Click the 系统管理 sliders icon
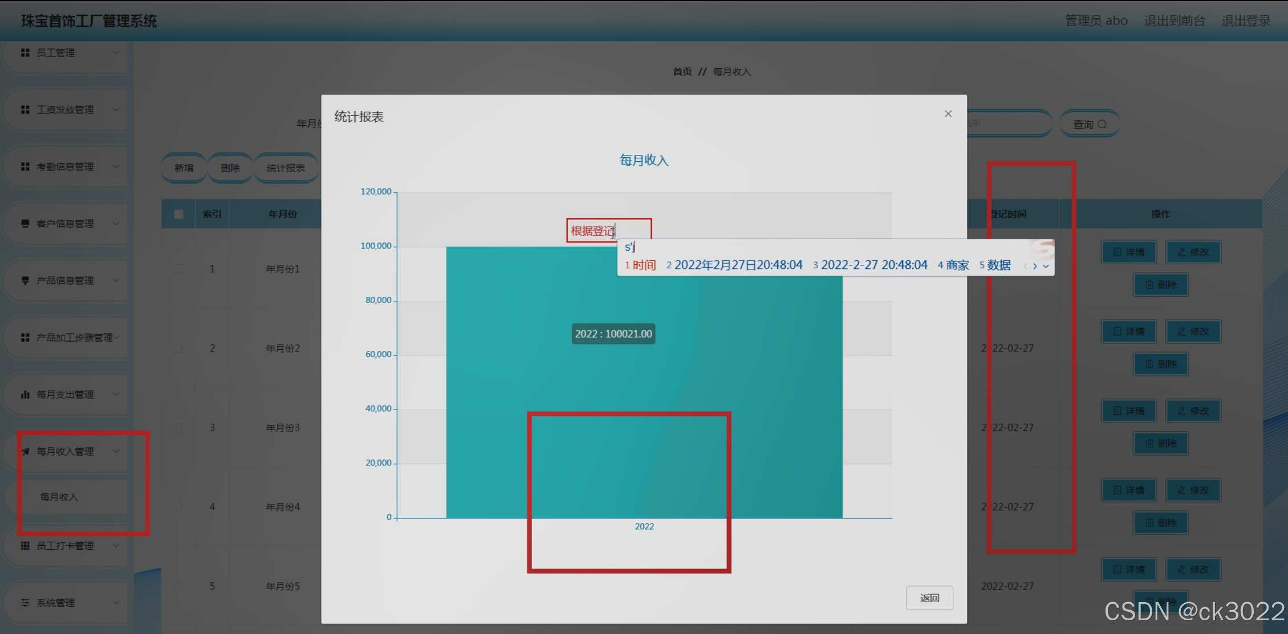Screen dimensions: 1288x634 pos(25,603)
